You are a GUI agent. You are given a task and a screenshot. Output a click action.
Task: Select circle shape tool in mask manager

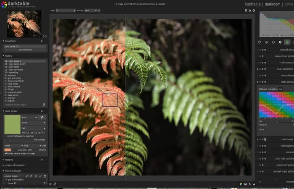pyautogui.click(x=31, y=176)
